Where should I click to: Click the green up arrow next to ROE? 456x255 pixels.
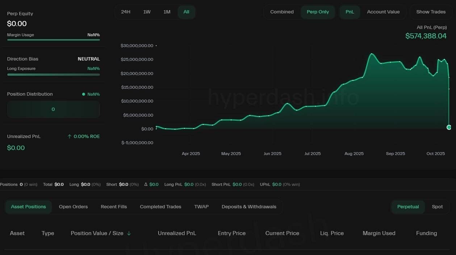[70, 137]
